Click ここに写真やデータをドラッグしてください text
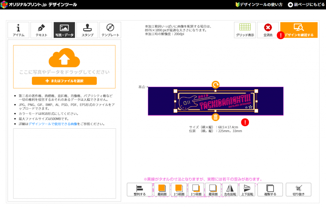The height and width of the screenshot is (207, 326). click(64, 72)
